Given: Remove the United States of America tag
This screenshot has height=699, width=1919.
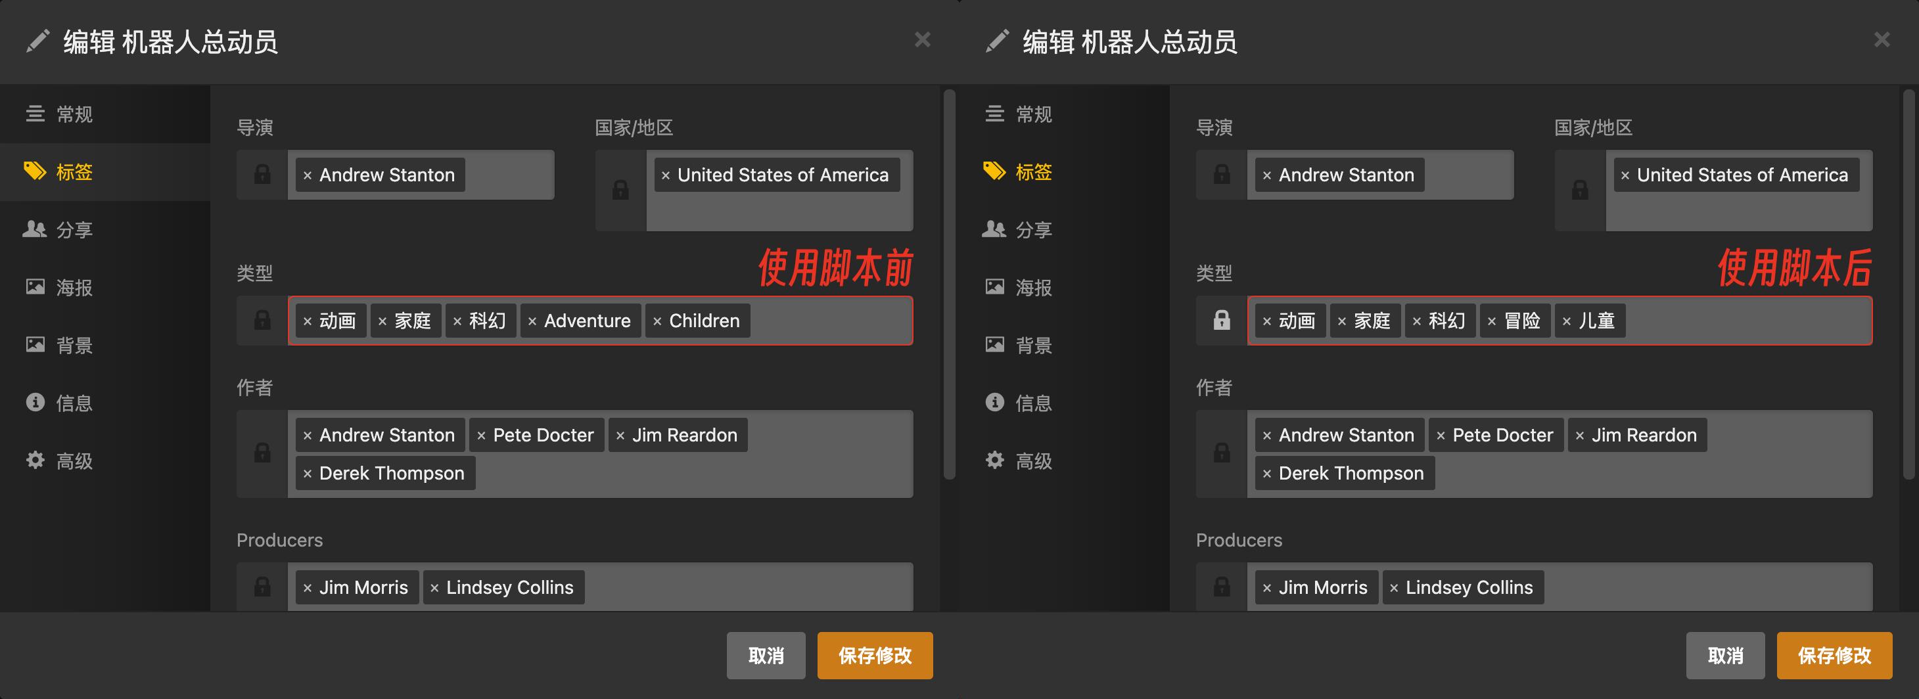Looking at the screenshot, I should 665,174.
